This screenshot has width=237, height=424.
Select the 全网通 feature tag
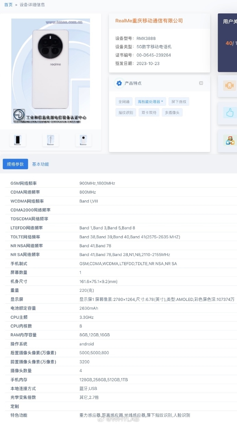[124, 101]
